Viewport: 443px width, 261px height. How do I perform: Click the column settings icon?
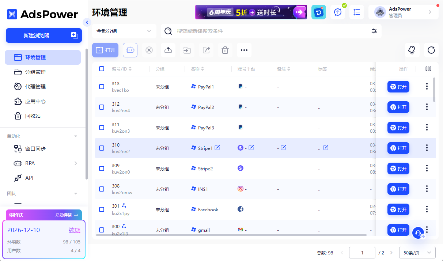(x=428, y=69)
